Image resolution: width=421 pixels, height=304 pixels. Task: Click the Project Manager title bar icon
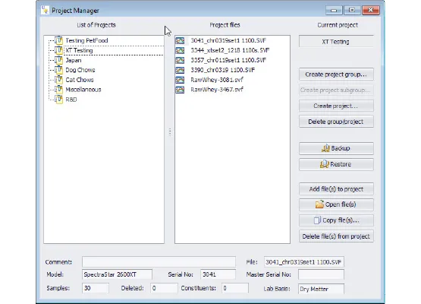point(45,10)
